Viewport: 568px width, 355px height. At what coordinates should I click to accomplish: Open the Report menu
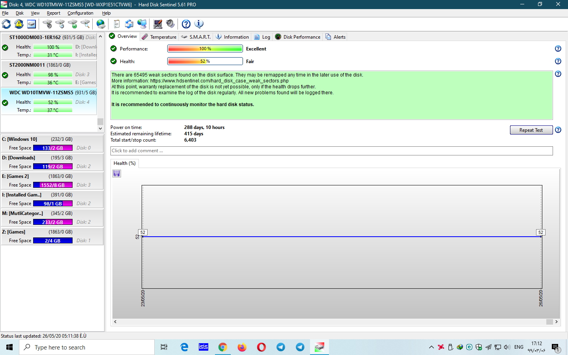54,13
